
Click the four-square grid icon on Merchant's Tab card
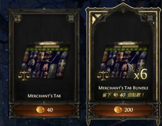[17, 18]
